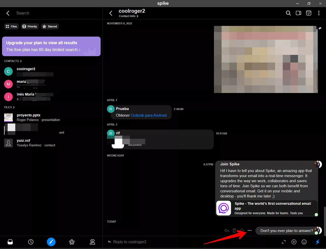The image size is (326, 249).
Task: Click the proyecto.pptx thumbnail
Action: pyautogui.click(x=8, y=118)
